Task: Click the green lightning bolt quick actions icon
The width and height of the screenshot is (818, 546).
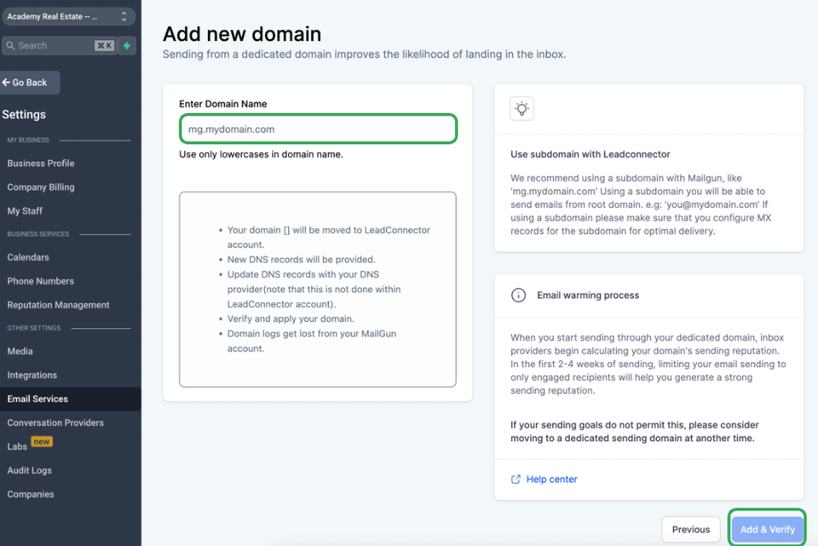Action: 127,45
